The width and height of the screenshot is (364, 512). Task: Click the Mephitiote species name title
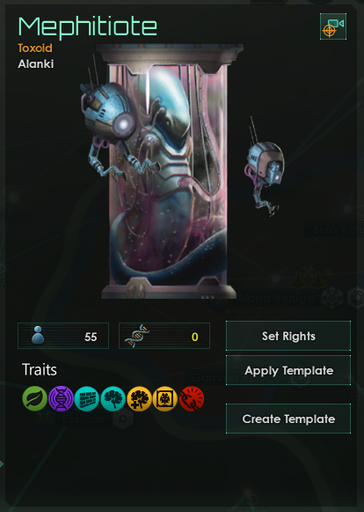point(88,27)
